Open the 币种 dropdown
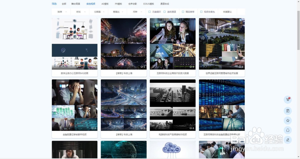The image size is (300, 159). pos(136,12)
